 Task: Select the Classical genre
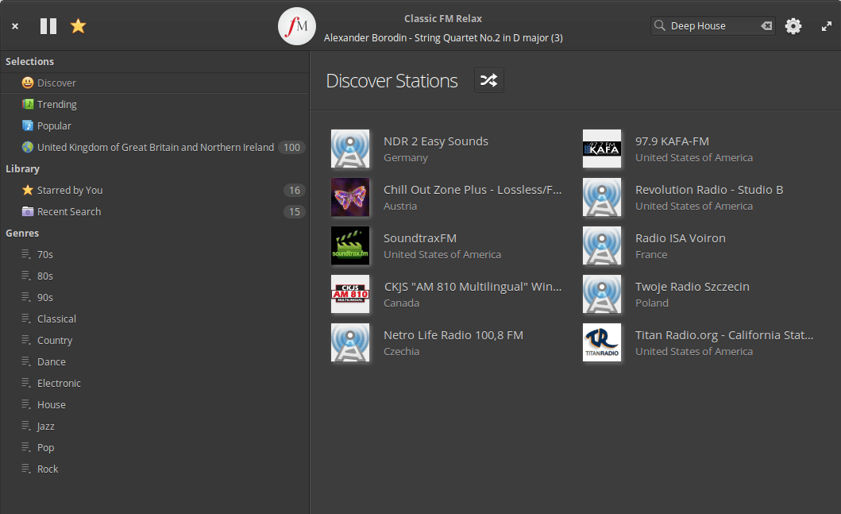[155, 319]
